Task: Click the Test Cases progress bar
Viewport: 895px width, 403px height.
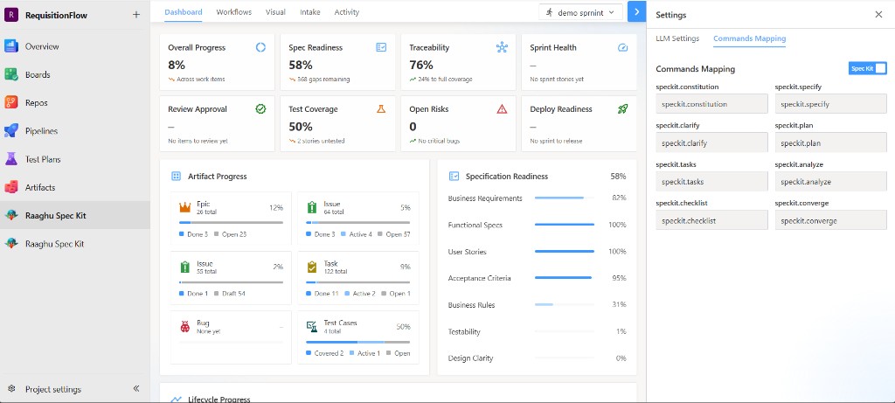Action: [357, 342]
